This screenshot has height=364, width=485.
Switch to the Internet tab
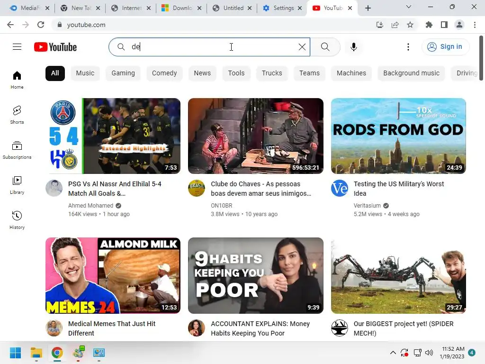(131, 8)
